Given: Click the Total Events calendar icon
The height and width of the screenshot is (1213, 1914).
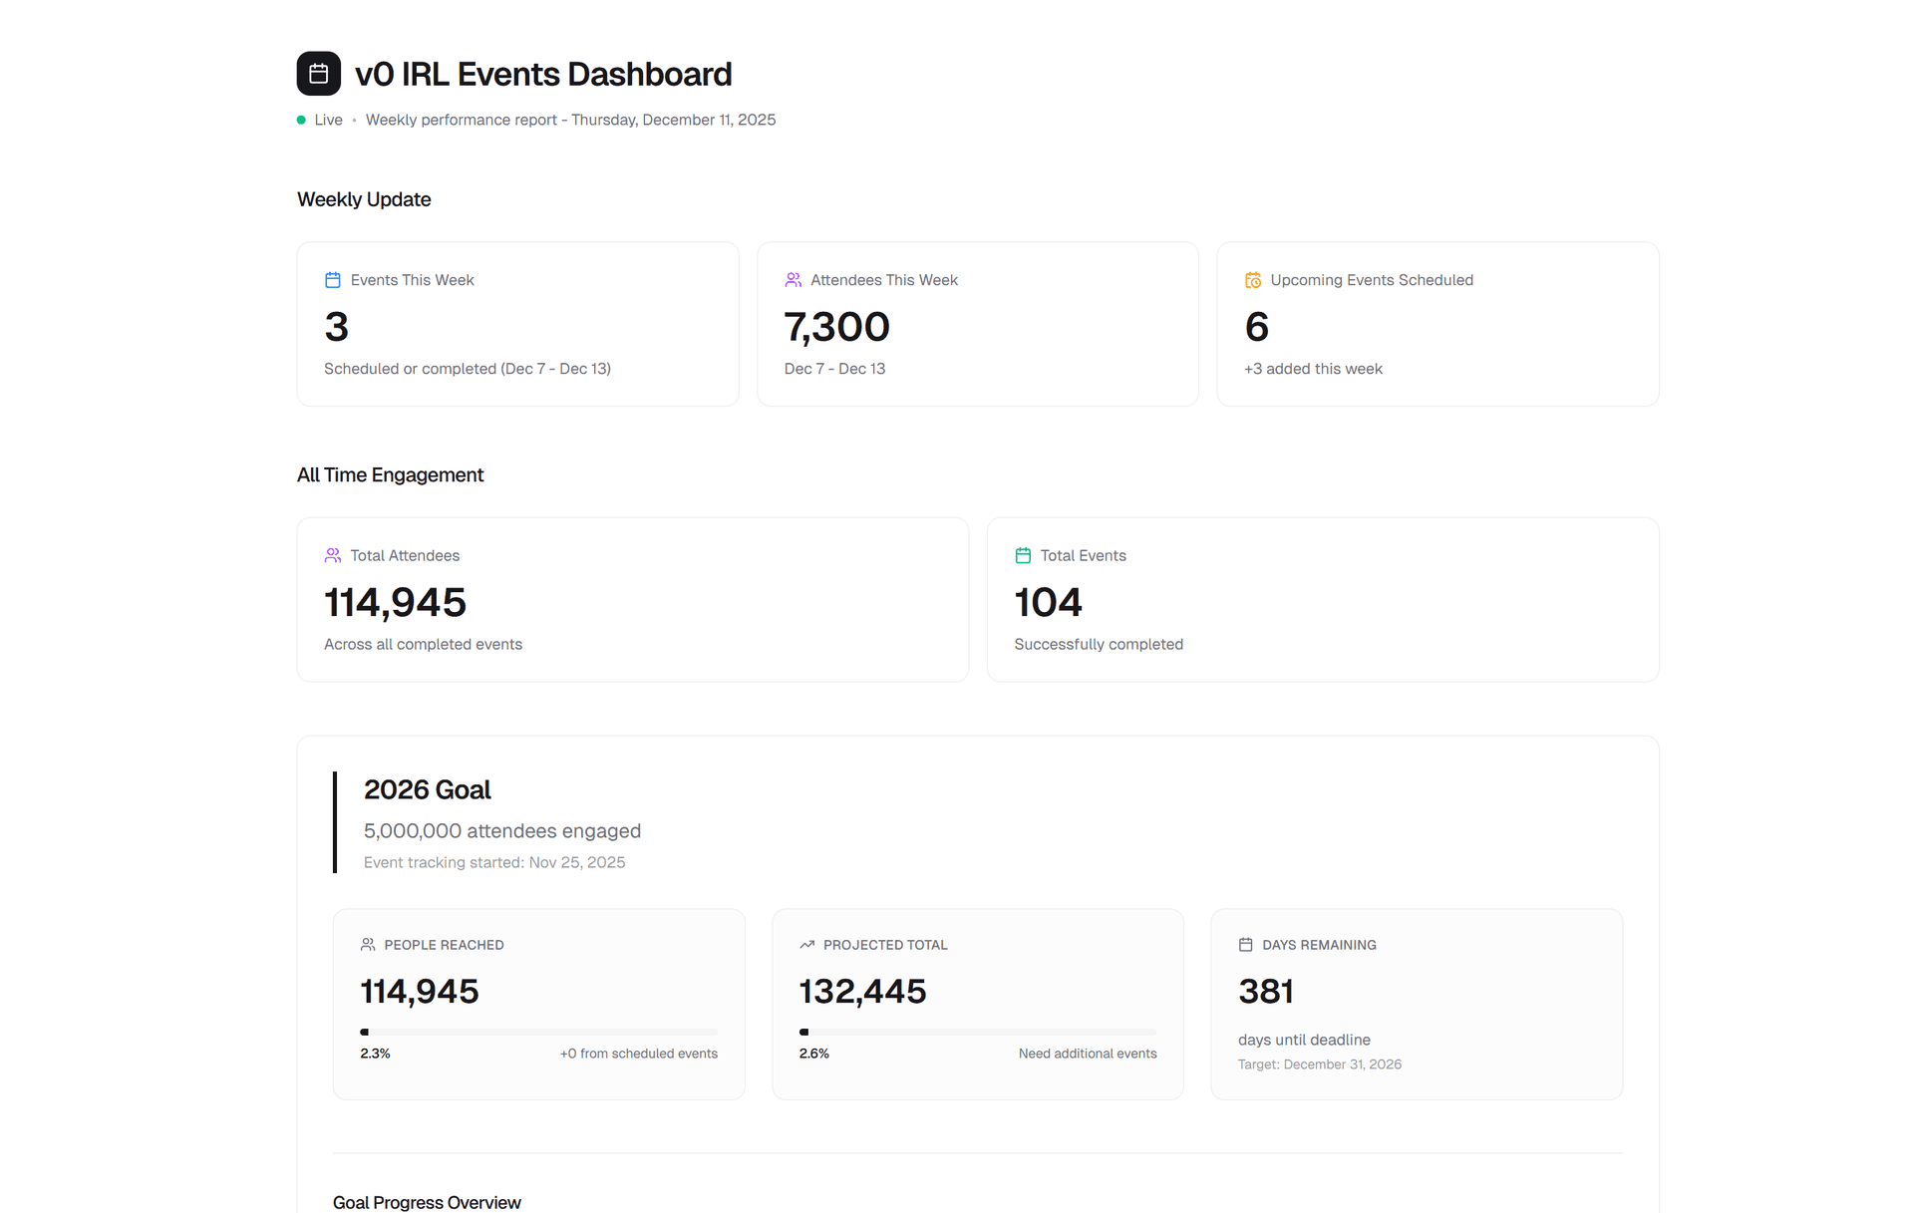Looking at the screenshot, I should (1023, 555).
